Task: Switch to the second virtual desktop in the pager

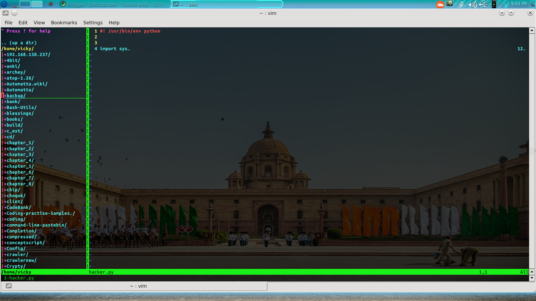Action: point(37,4)
